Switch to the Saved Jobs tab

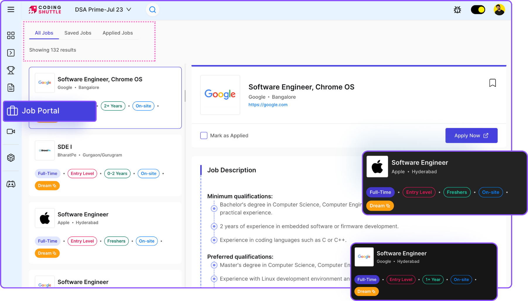(x=78, y=33)
